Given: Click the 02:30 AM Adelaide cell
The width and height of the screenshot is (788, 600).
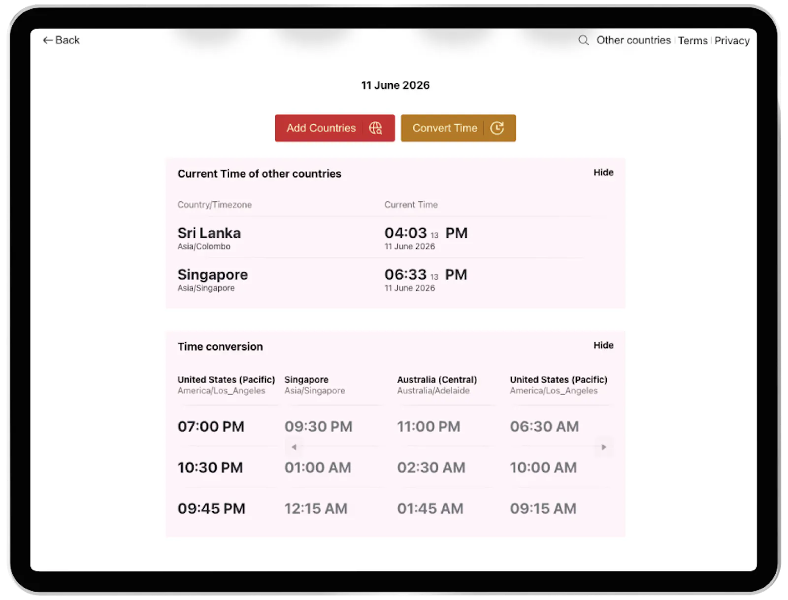Looking at the screenshot, I should point(431,467).
